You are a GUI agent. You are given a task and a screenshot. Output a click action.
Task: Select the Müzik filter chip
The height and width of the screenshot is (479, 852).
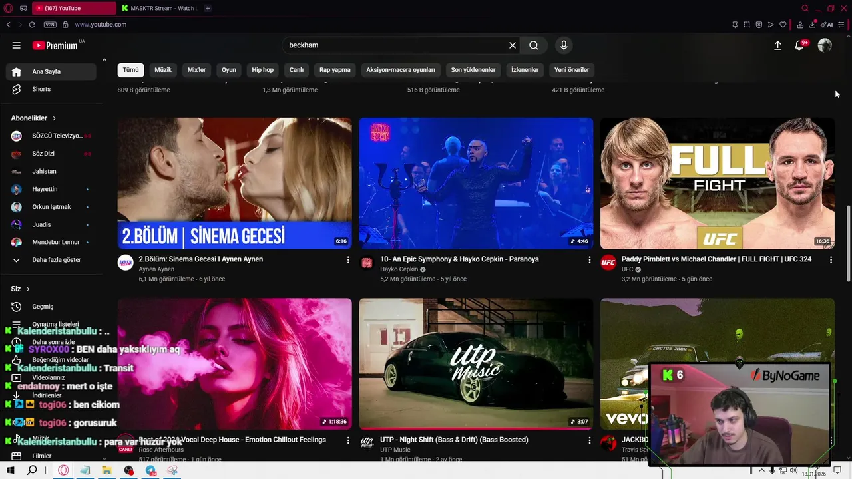(x=163, y=69)
